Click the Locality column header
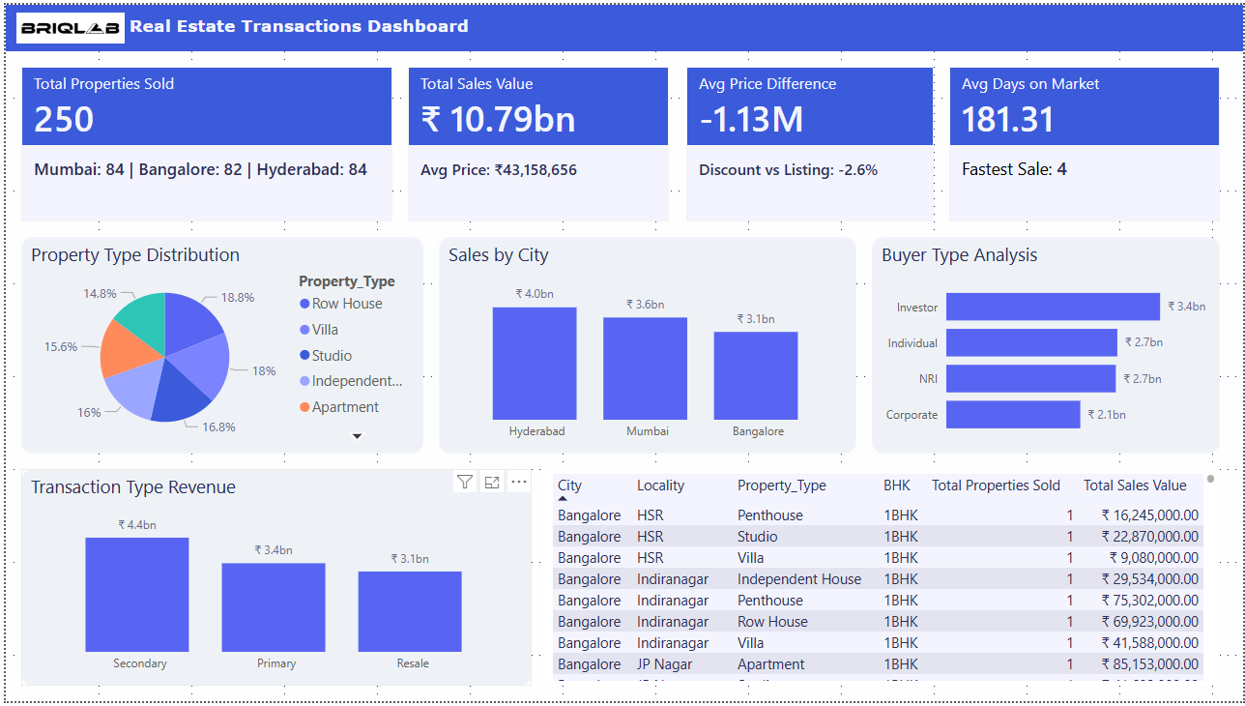The height and width of the screenshot is (706, 1245). pos(660,485)
